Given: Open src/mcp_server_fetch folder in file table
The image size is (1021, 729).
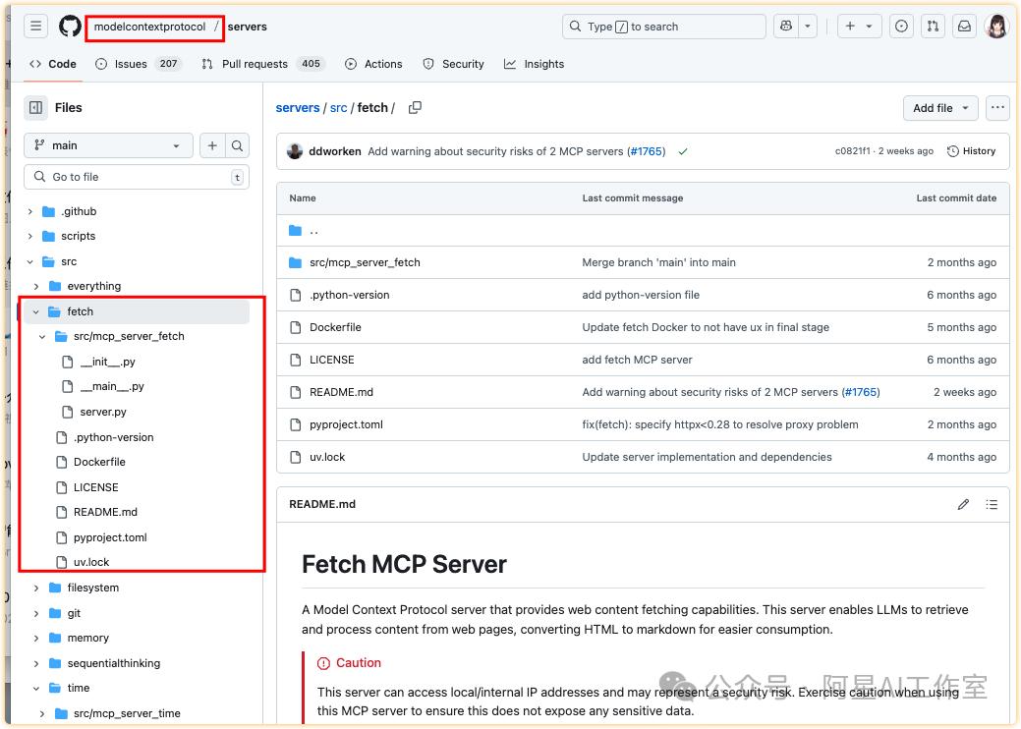Looking at the screenshot, I should coord(365,262).
